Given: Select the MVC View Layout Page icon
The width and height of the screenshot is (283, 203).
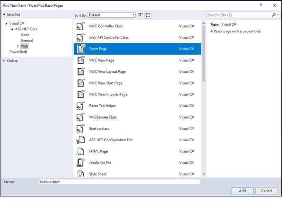Looking at the screenshot, I should pos(80,71).
